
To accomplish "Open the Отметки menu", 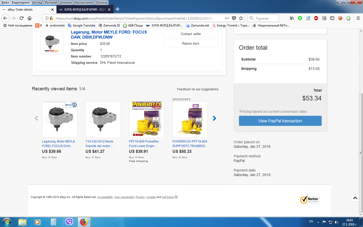I will point(66,2).
